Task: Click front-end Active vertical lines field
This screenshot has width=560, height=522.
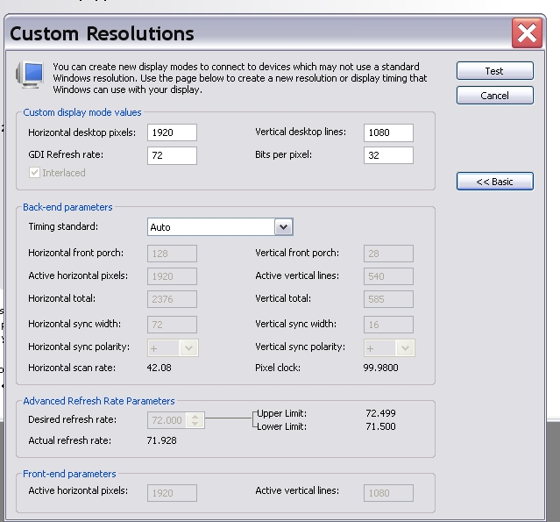Action: pos(388,493)
